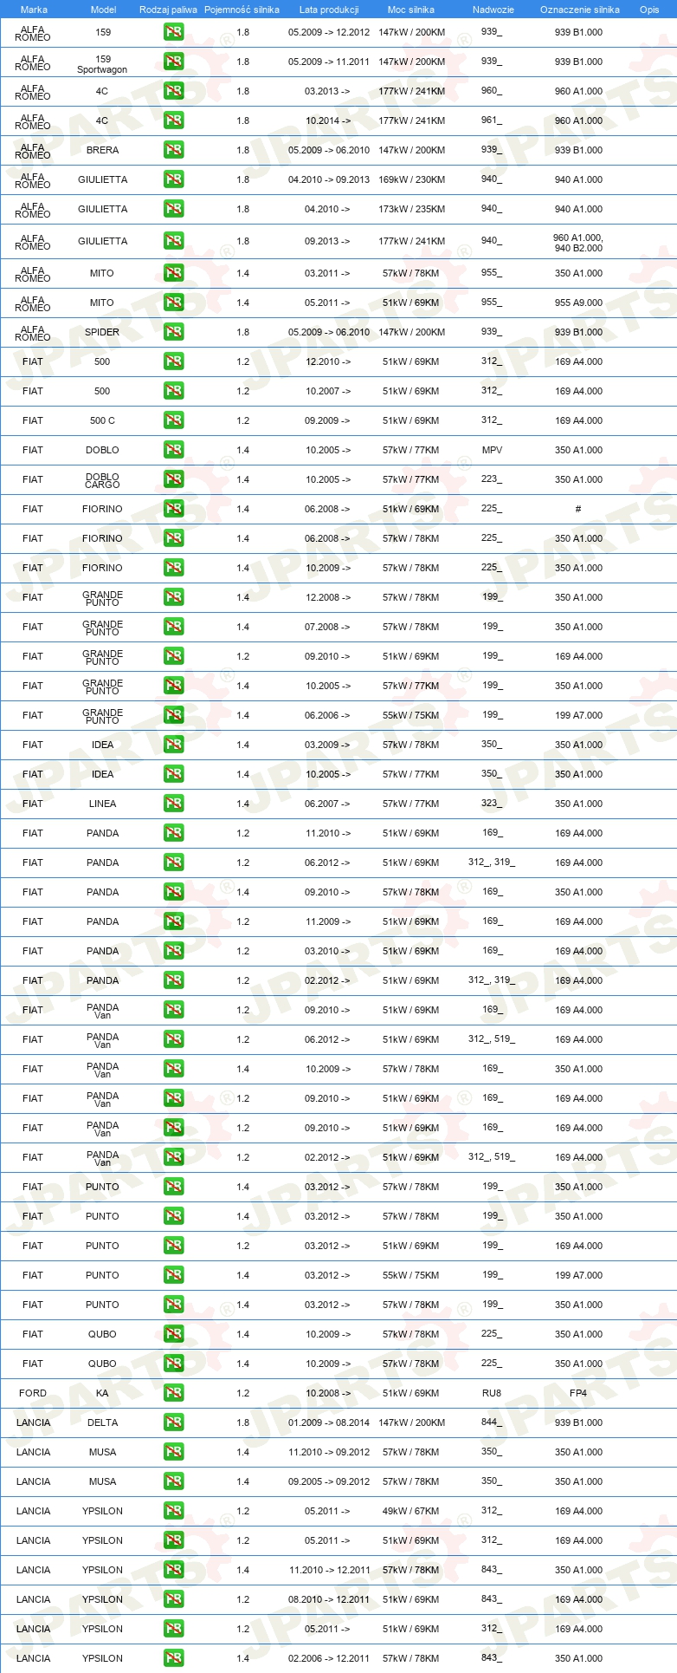Click the '05.2009 -> 11.2011' production years cell
This screenshot has width=677, height=1673.
click(329, 62)
